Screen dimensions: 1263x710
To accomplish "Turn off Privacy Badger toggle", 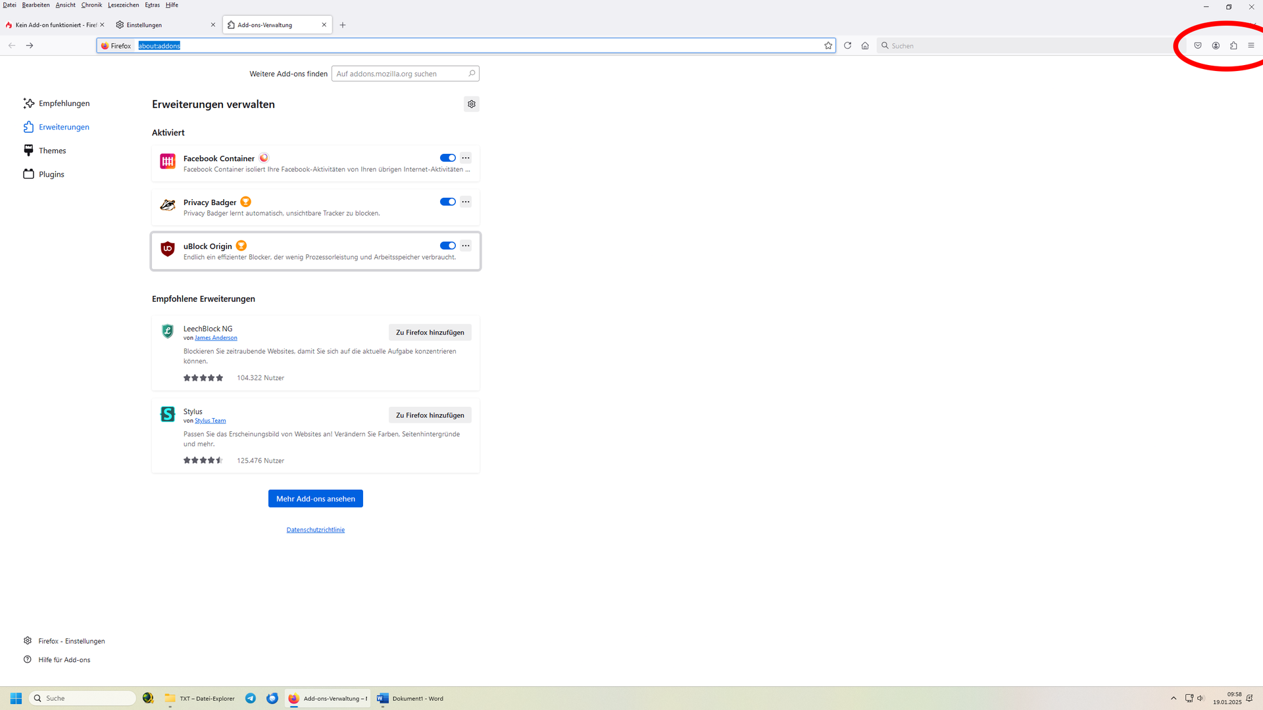I will 448,202.
